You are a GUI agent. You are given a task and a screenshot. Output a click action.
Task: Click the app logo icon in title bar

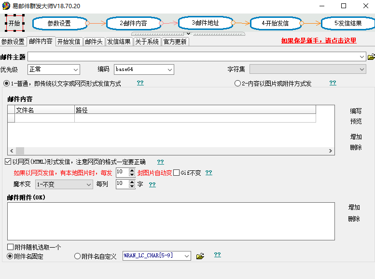tap(6, 6)
